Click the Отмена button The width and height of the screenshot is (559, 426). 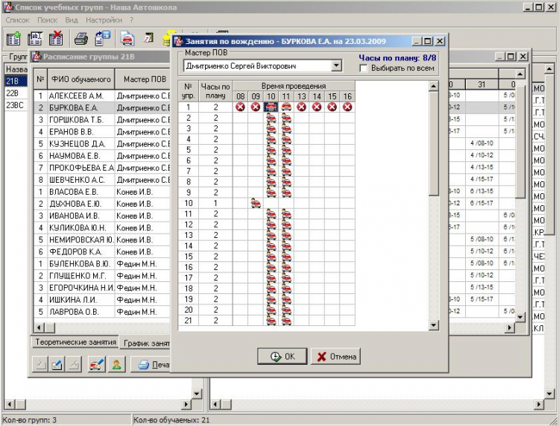[x=335, y=357]
